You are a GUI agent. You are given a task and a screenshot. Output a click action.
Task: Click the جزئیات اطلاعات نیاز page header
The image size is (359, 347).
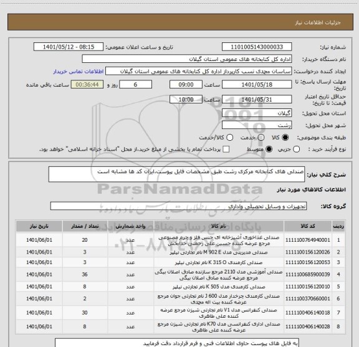(x=318, y=22)
